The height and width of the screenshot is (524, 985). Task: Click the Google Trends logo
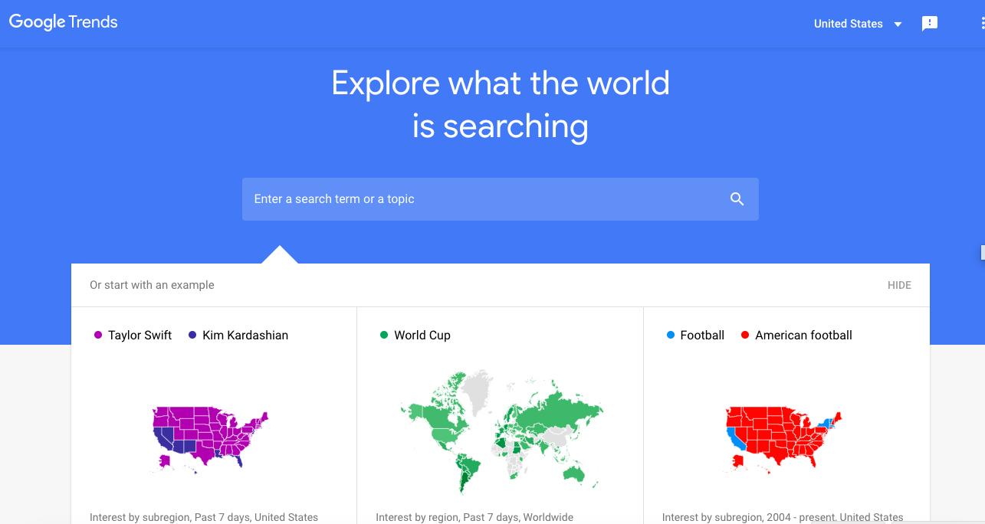pos(63,22)
